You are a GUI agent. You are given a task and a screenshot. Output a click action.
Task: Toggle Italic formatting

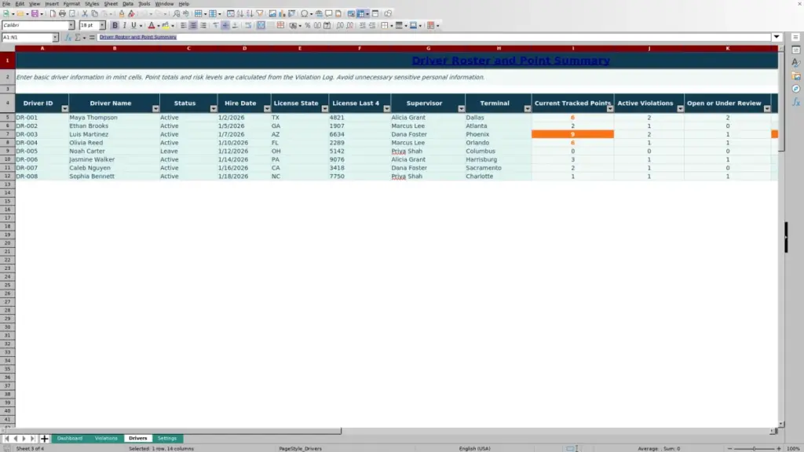point(124,26)
